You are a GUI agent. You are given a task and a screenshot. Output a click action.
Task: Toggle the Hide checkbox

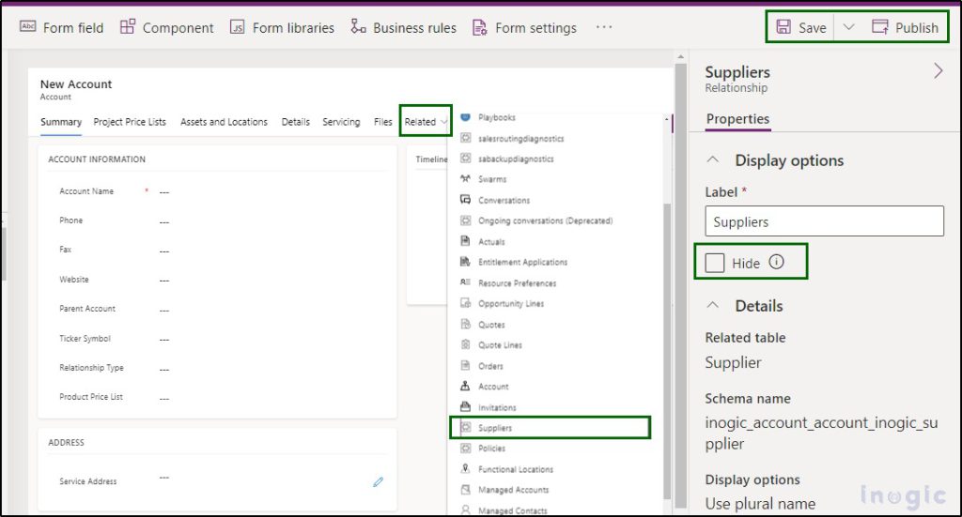pos(716,263)
